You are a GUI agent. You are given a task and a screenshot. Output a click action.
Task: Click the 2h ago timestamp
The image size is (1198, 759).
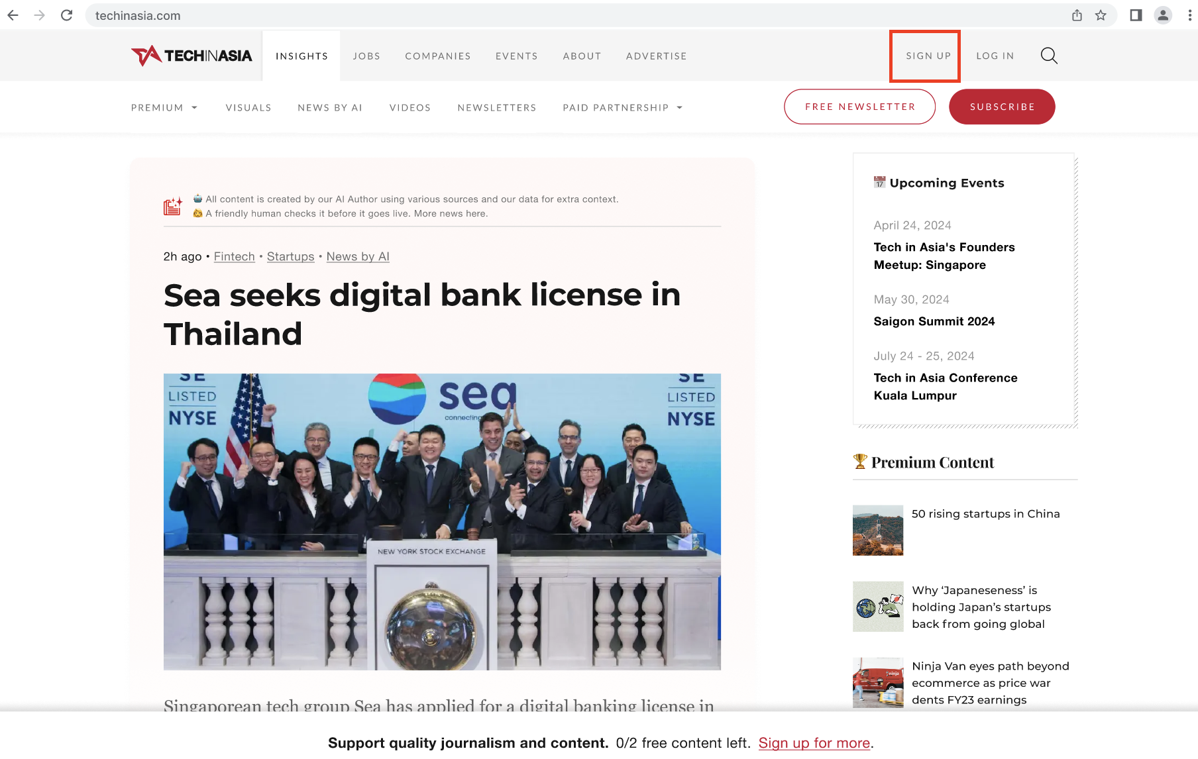pos(182,256)
